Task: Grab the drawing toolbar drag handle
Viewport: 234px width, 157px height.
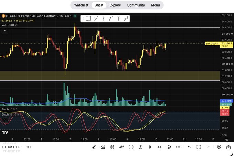Action: coord(82,19)
